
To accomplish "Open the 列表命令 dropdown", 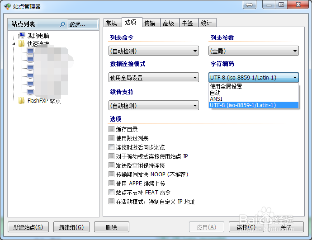I will (154, 51).
